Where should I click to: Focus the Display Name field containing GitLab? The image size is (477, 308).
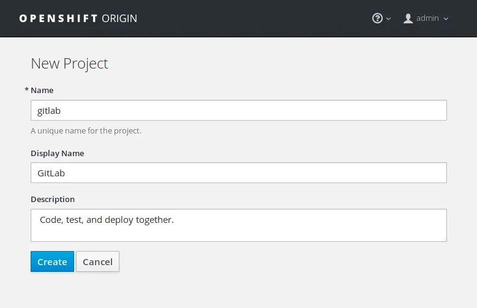point(238,173)
